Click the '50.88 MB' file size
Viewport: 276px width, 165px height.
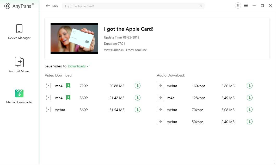(117, 86)
